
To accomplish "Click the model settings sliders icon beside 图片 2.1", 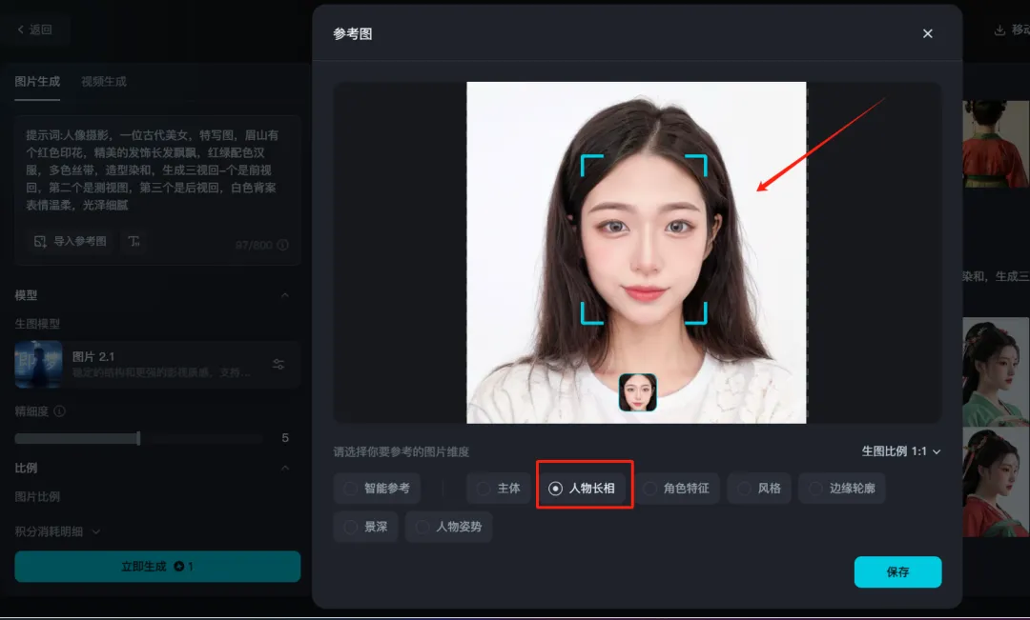I will [x=278, y=364].
